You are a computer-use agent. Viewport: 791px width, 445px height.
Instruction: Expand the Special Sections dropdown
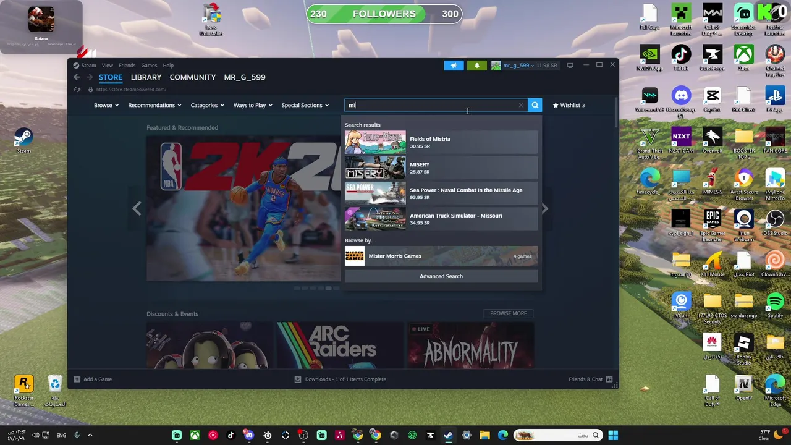click(x=305, y=105)
